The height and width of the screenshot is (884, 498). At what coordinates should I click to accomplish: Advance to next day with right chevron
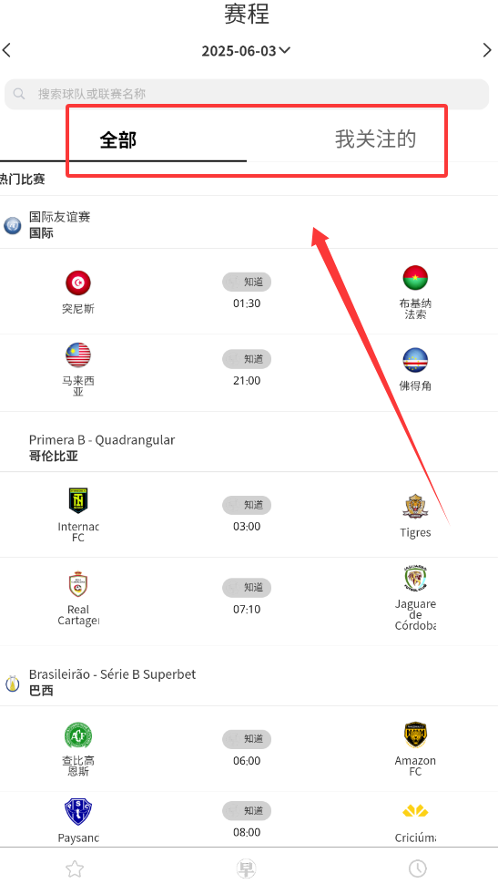point(487,50)
